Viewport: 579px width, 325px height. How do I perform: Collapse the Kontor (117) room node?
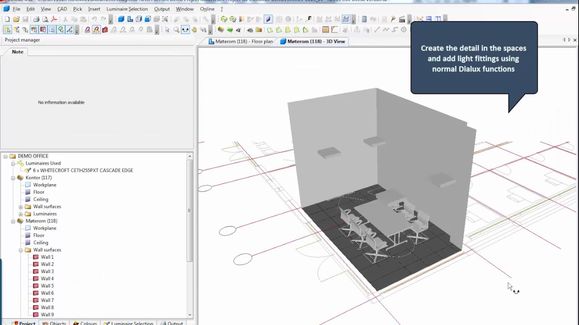click(x=13, y=178)
